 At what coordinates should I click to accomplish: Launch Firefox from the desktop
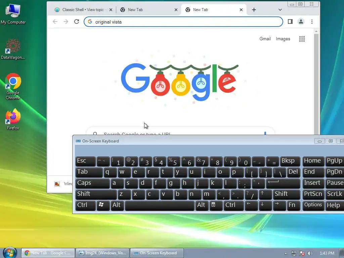13,119
